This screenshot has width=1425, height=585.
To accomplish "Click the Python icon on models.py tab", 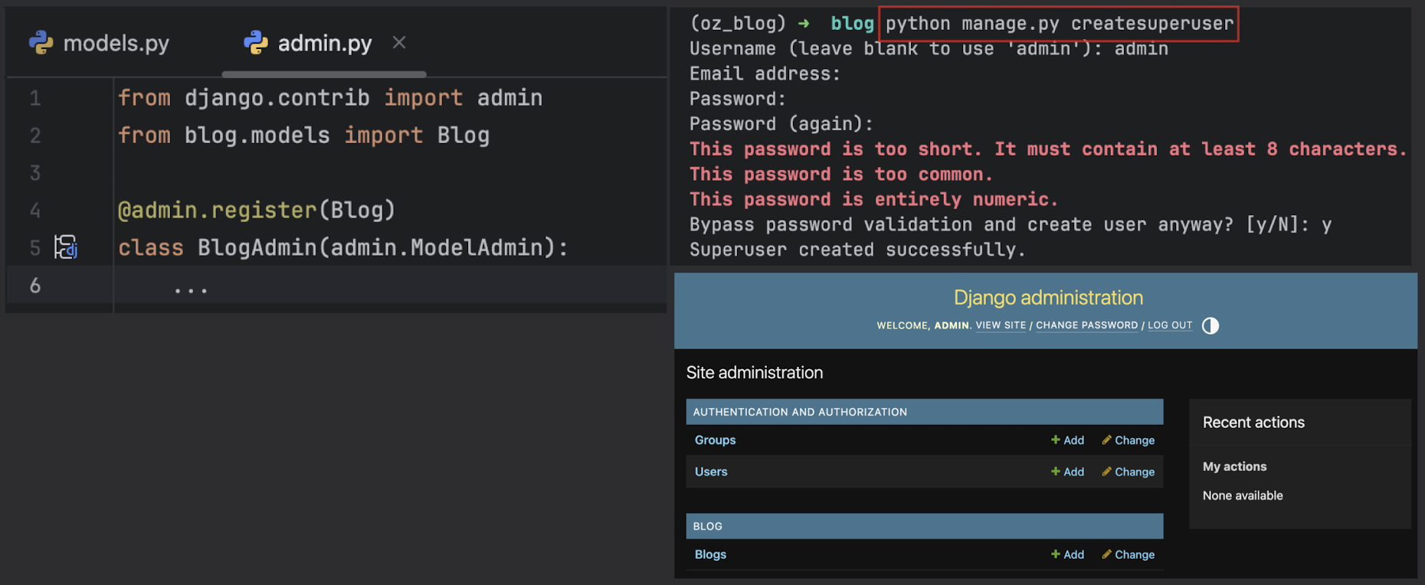I will pyautogui.click(x=41, y=43).
